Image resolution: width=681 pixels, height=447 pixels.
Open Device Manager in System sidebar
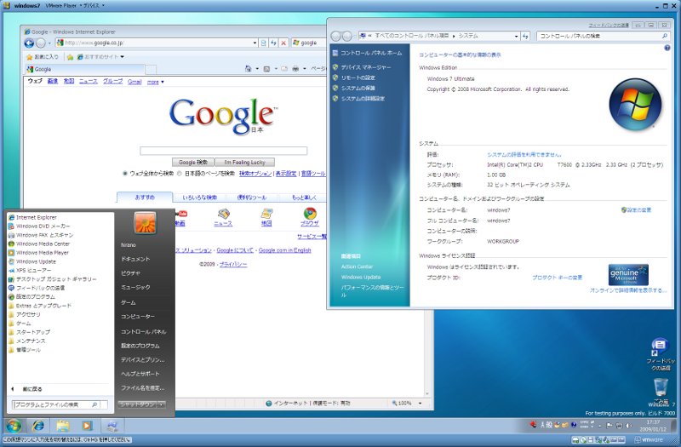point(366,67)
